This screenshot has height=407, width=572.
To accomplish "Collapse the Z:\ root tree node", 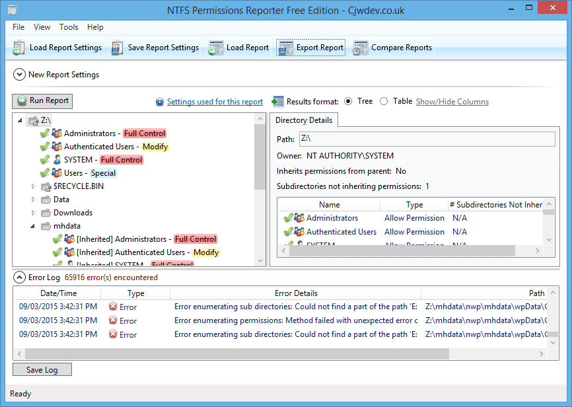I will point(20,120).
